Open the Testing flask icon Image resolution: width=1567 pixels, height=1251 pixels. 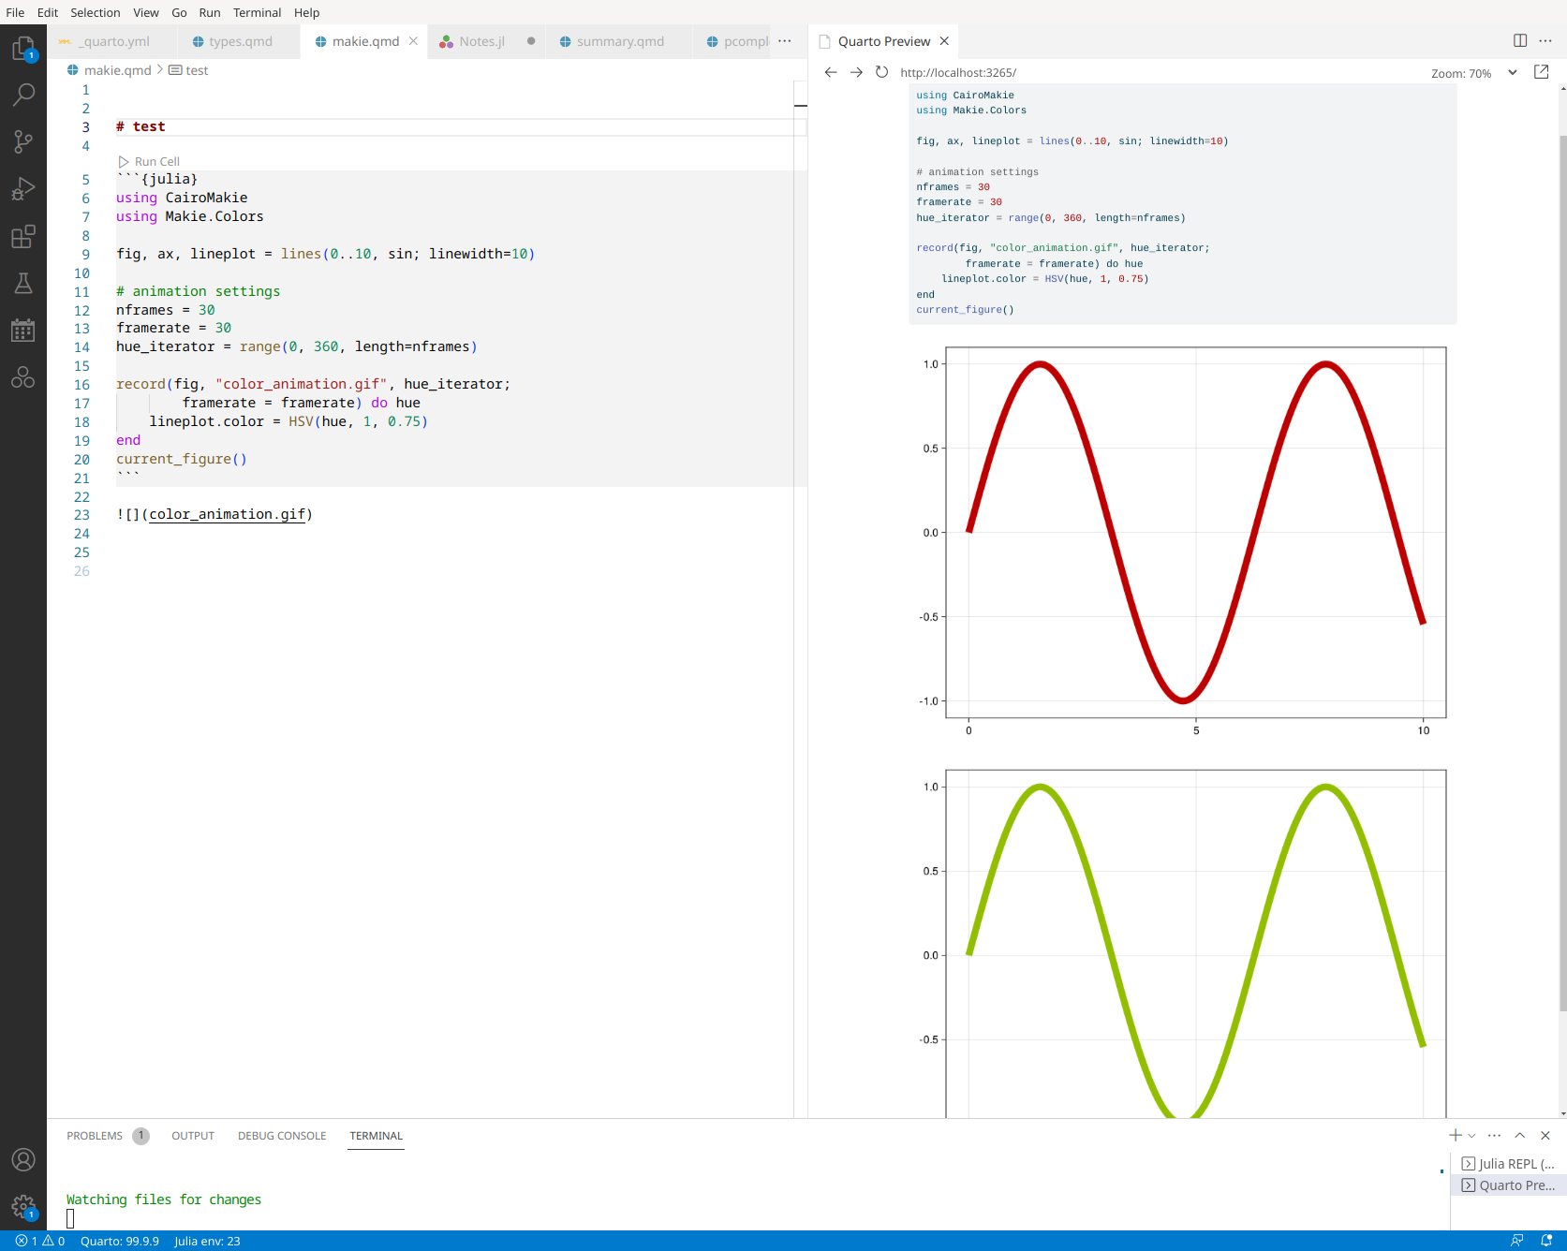tap(23, 283)
